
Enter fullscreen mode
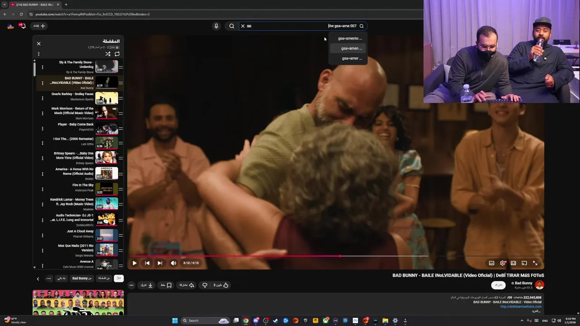[535, 263]
